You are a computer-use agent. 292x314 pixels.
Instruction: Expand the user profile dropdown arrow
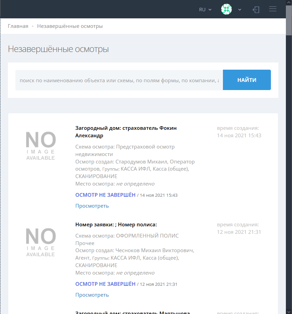coord(240,10)
